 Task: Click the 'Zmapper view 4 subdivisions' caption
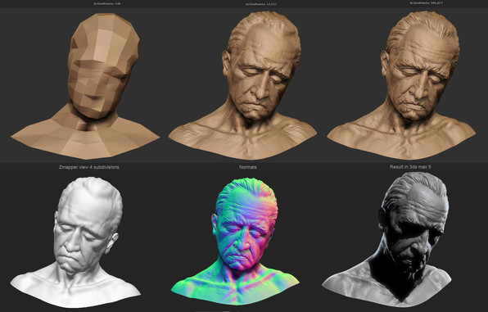89,167
